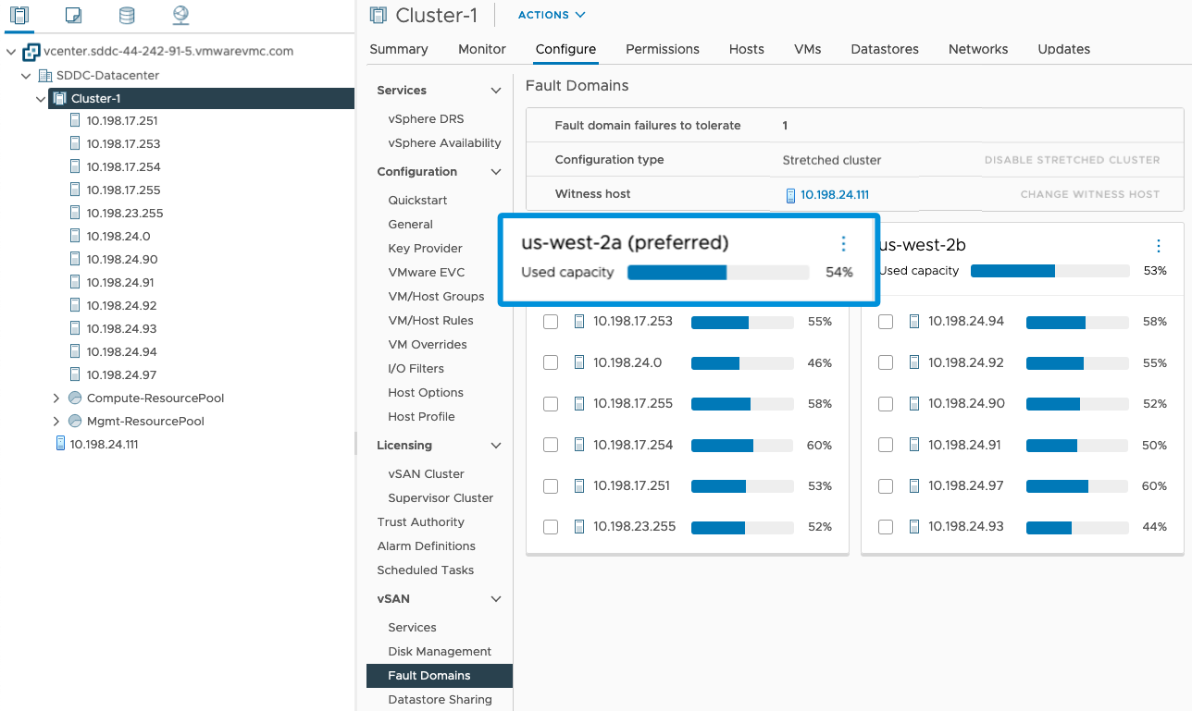Open the Hosts and Clusters inventory view
Screen dimensions: 1192x711
click(x=20, y=15)
